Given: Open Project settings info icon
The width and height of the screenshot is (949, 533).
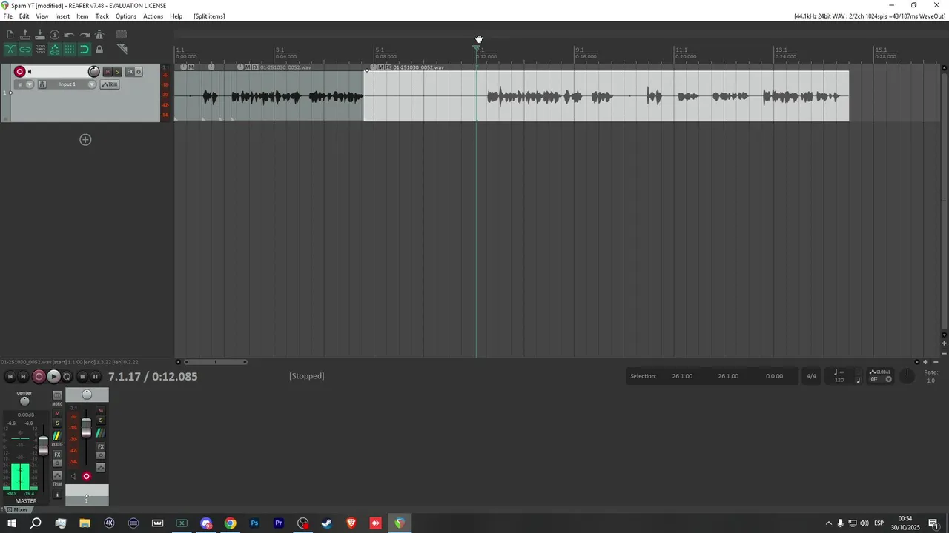Looking at the screenshot, I should 54,35.
